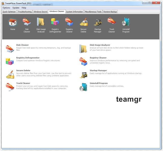Open the Disk Cleaner heading link
Screen dimensions: 163x151
pos(22,45)
